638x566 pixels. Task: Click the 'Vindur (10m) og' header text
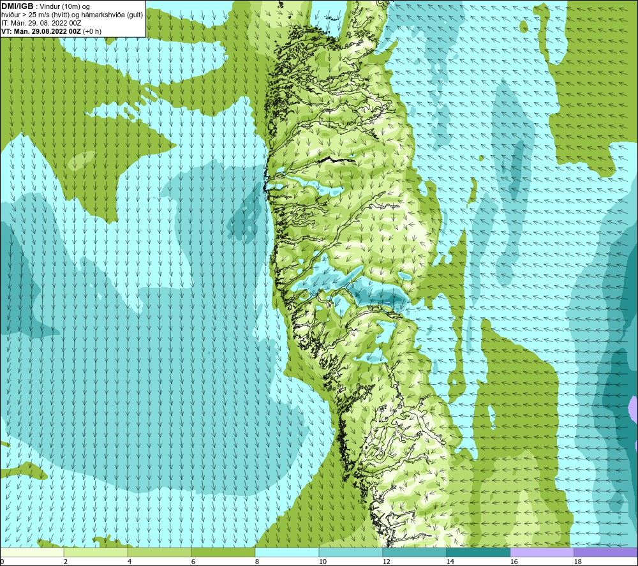coord(64,6)
